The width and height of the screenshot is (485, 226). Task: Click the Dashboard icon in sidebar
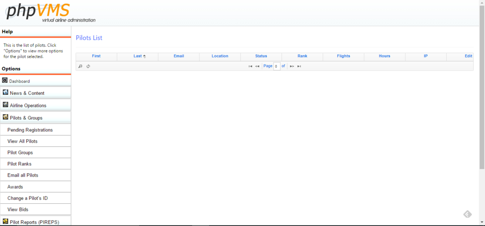click(5, 80)
